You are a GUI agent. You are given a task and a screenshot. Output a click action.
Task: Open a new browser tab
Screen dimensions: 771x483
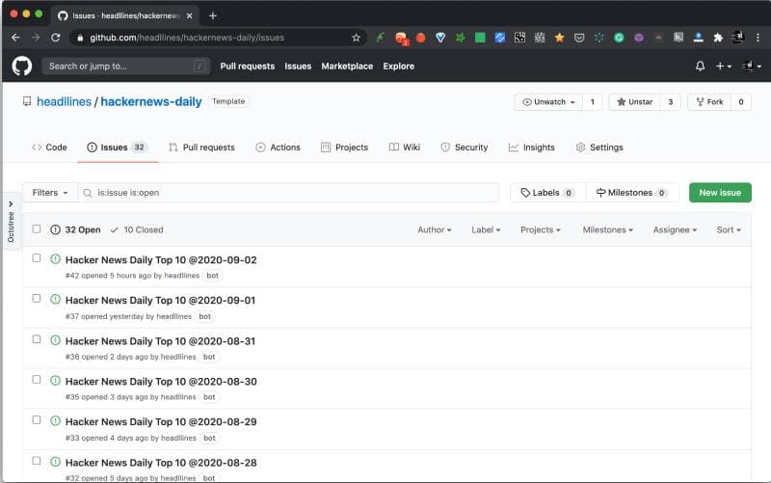(x=213, y=15)
